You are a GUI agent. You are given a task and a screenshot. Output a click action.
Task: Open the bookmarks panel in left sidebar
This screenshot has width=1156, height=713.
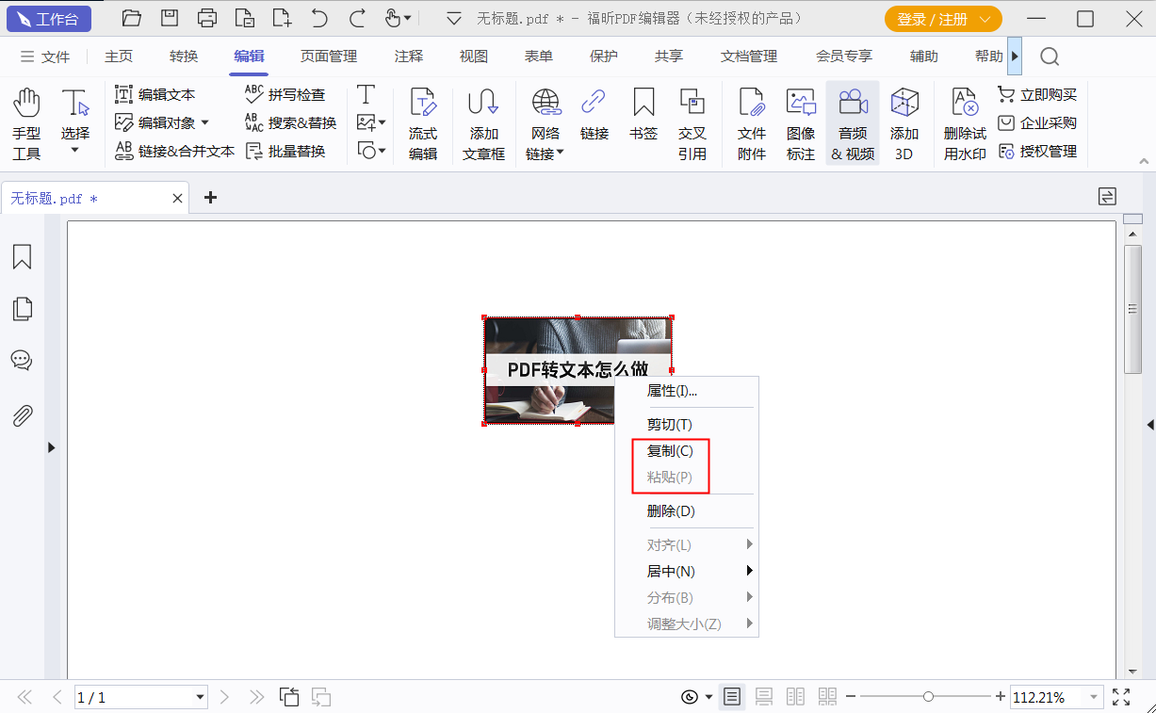(23, 256)
